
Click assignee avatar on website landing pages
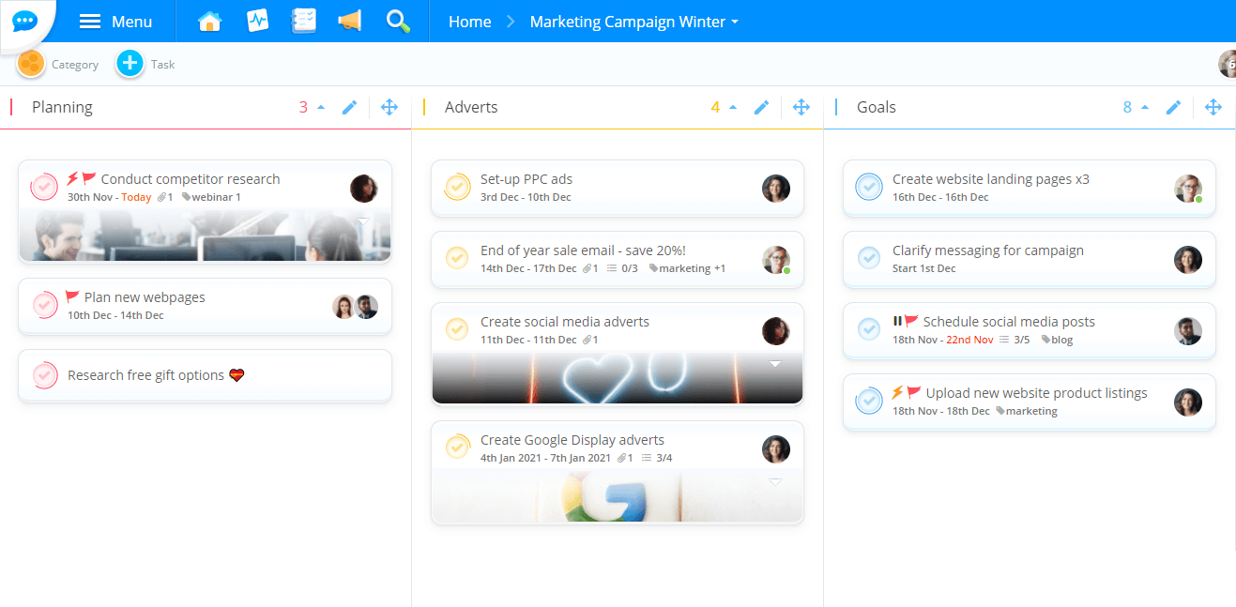click(x=1188, y=189)
